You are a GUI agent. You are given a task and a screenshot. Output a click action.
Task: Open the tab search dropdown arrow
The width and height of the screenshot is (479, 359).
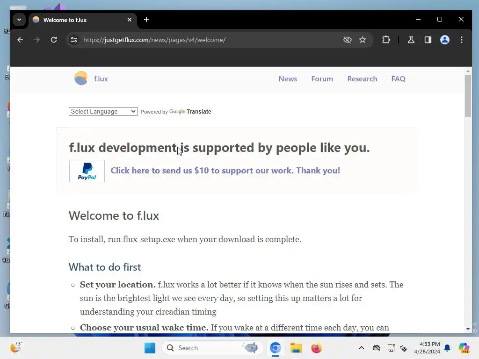pos(19,20)
